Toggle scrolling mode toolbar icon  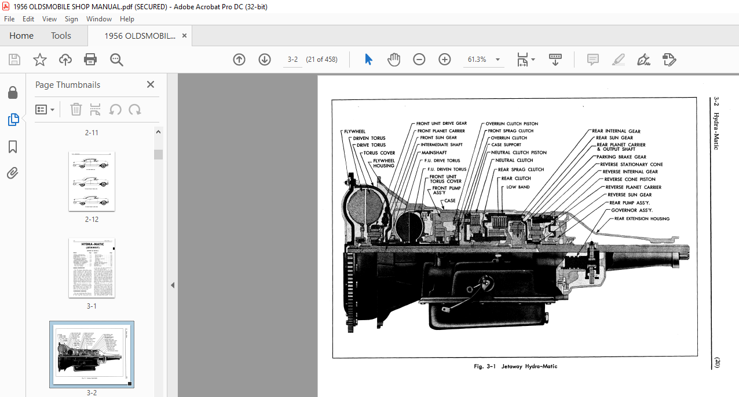click(555, 60)
